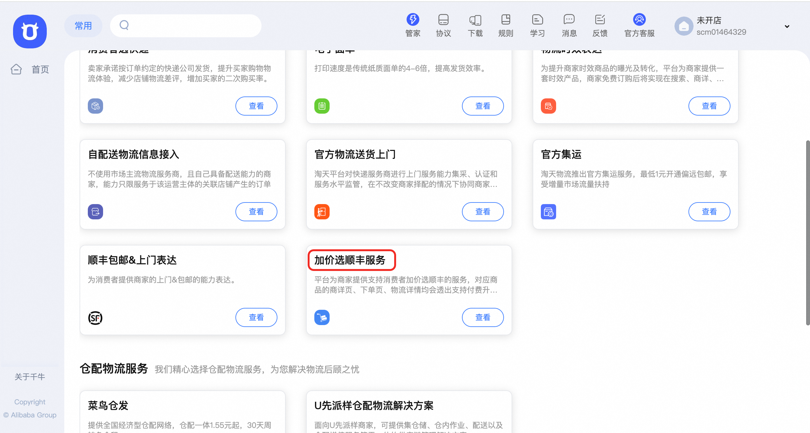Image resolution: width=810 pixels, height=433 pixels.
Task: Click 查看 on the logistics timeliness card
Action: [709, 106]
